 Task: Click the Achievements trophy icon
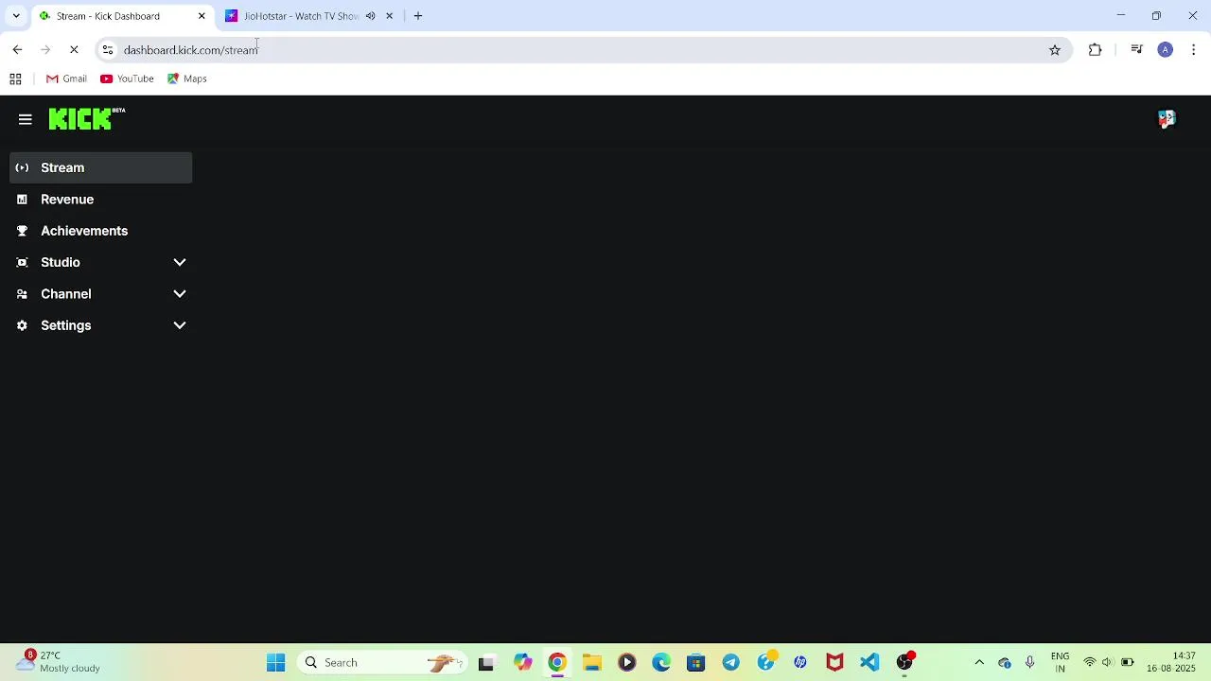click(x=22, y=231)
